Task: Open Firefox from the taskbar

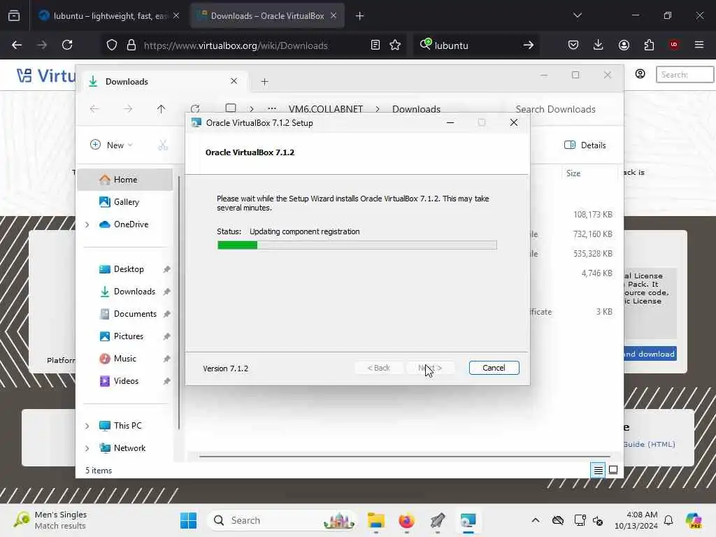Action: 406,520
